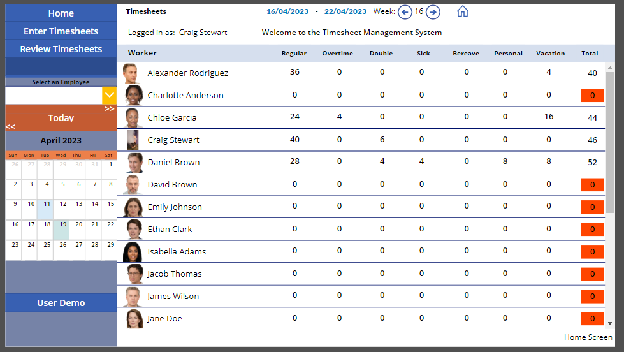The width and height of the screenshot is (624, 352).
Task: Click Chloe Garcia's profile photo
Action: 133,118
